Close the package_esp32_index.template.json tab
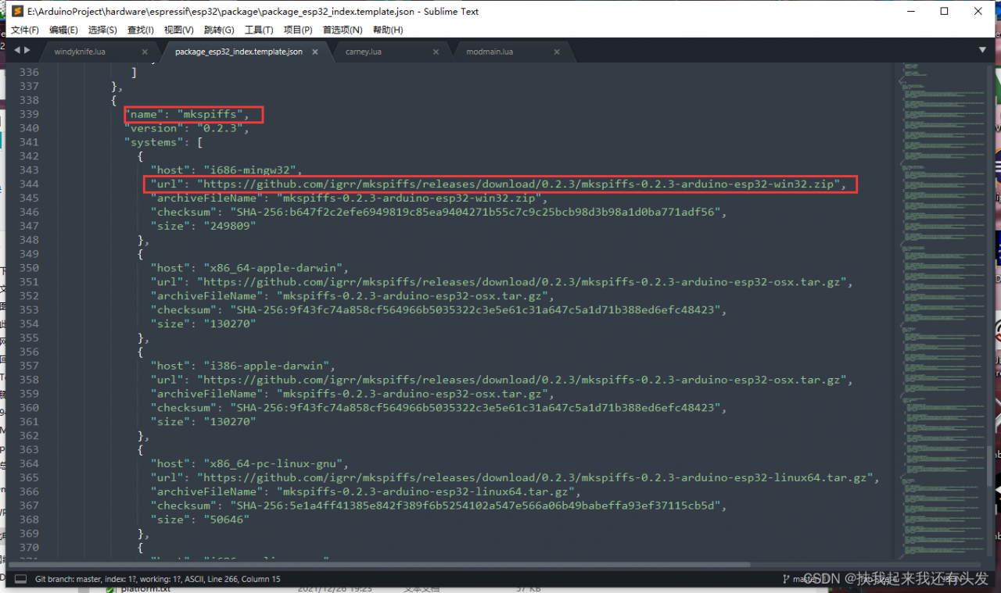The height and width of the screenshot is (593, 1001). [x=316, y=52]
